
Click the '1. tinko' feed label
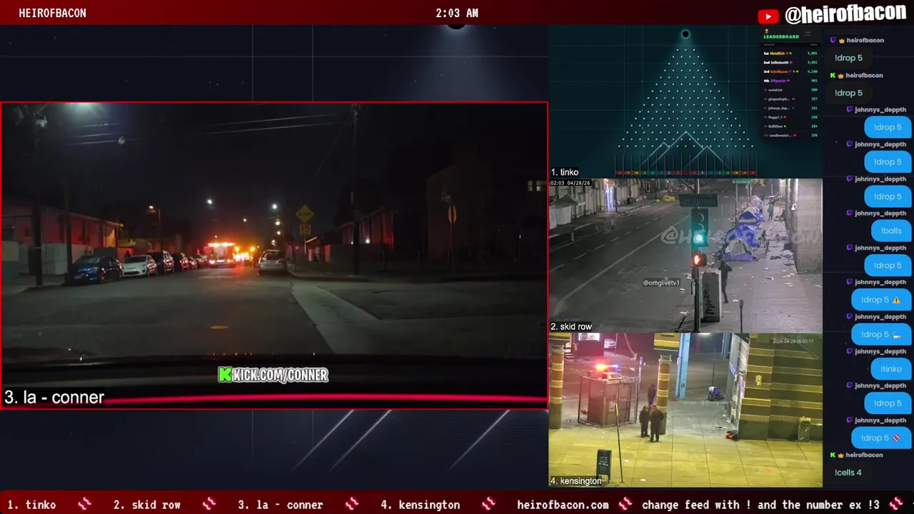point(565,172)
